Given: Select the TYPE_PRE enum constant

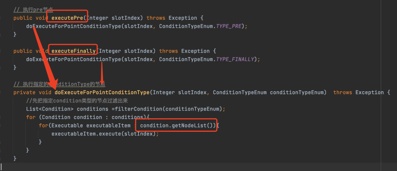Looking at the screenshot, I should [x=229, y=26].
